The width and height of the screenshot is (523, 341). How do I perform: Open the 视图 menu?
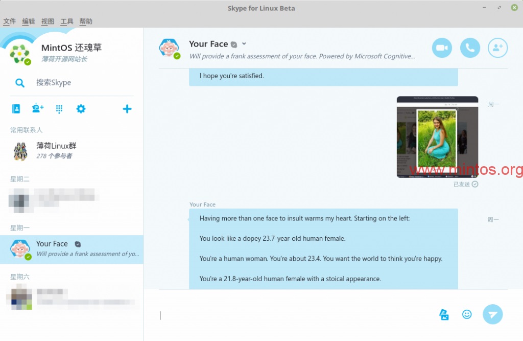pyautogui.click(x=47, y=21)
